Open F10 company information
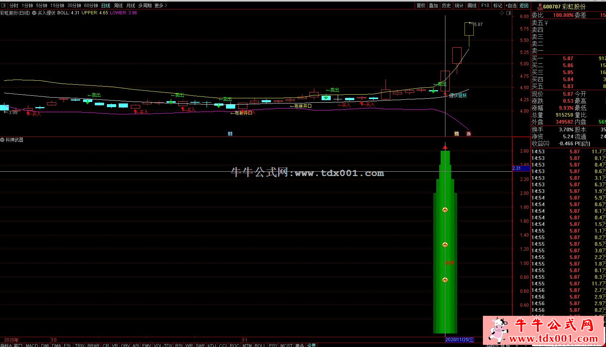Image resolution: width=606 pixels, height=347 pixels. 485,6
